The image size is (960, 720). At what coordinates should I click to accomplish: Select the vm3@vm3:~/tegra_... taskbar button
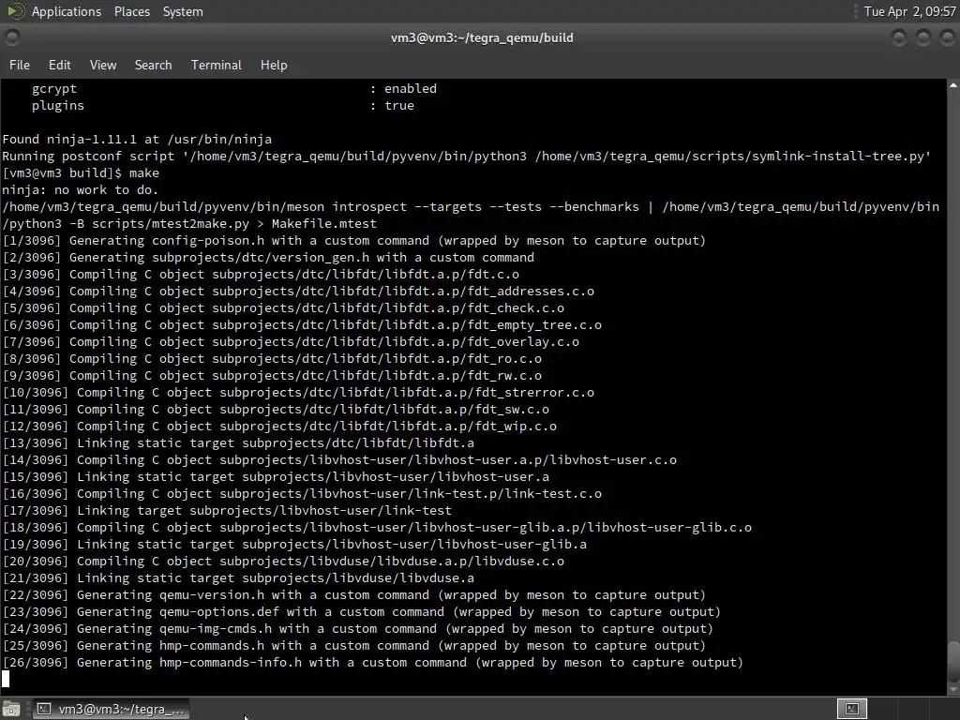[111, 709]
